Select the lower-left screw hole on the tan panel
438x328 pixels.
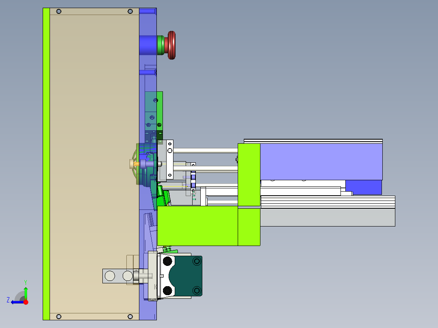[x=59, y=317]
